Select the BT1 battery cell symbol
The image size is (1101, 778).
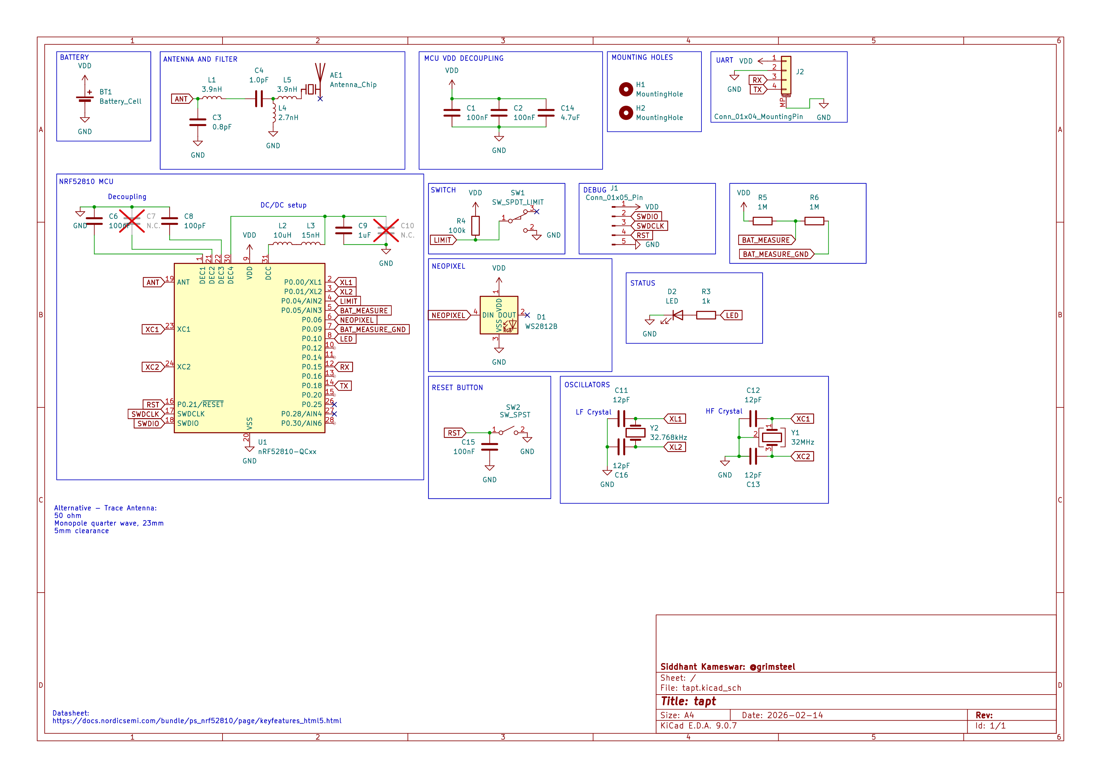coord(85,99)
